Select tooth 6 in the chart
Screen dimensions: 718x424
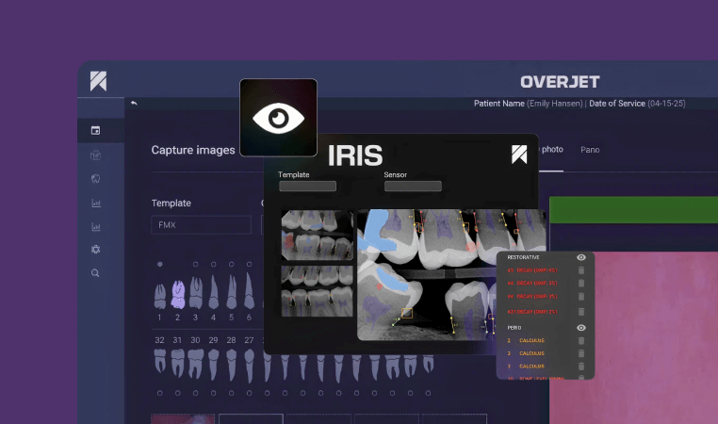pos(249,291)
